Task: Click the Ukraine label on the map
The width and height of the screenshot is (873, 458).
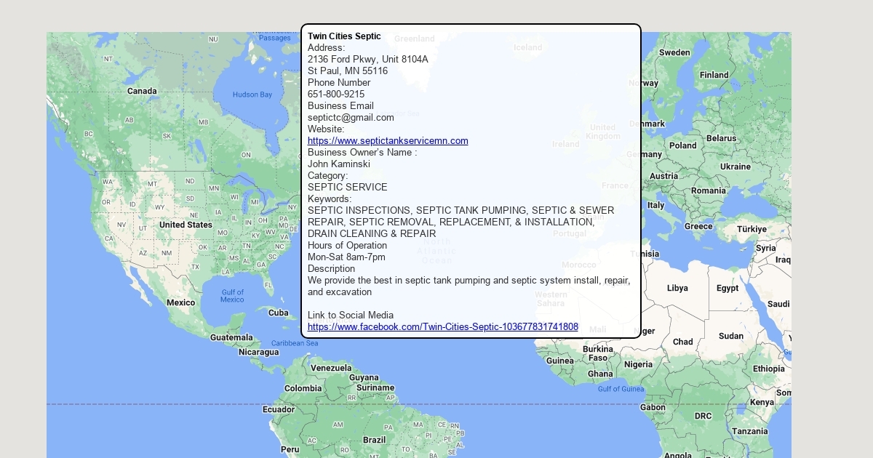Action: click(735, 166)
